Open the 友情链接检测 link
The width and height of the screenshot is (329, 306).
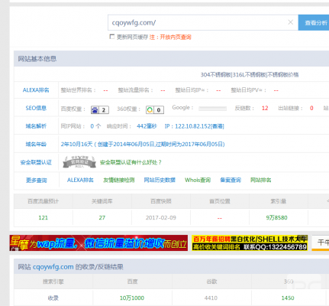point(119,180)
